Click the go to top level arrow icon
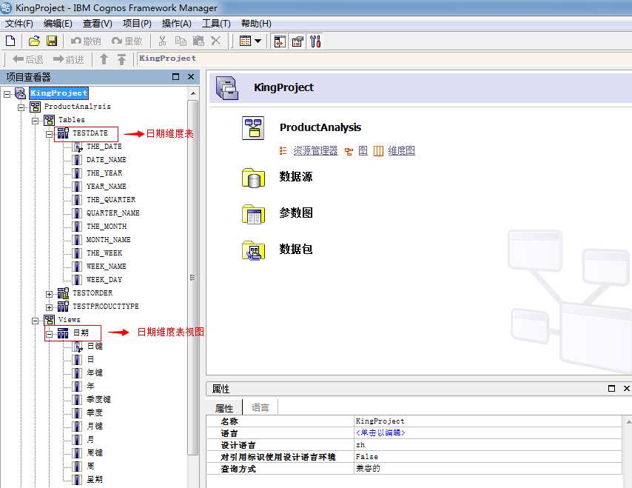 (121, 59)
